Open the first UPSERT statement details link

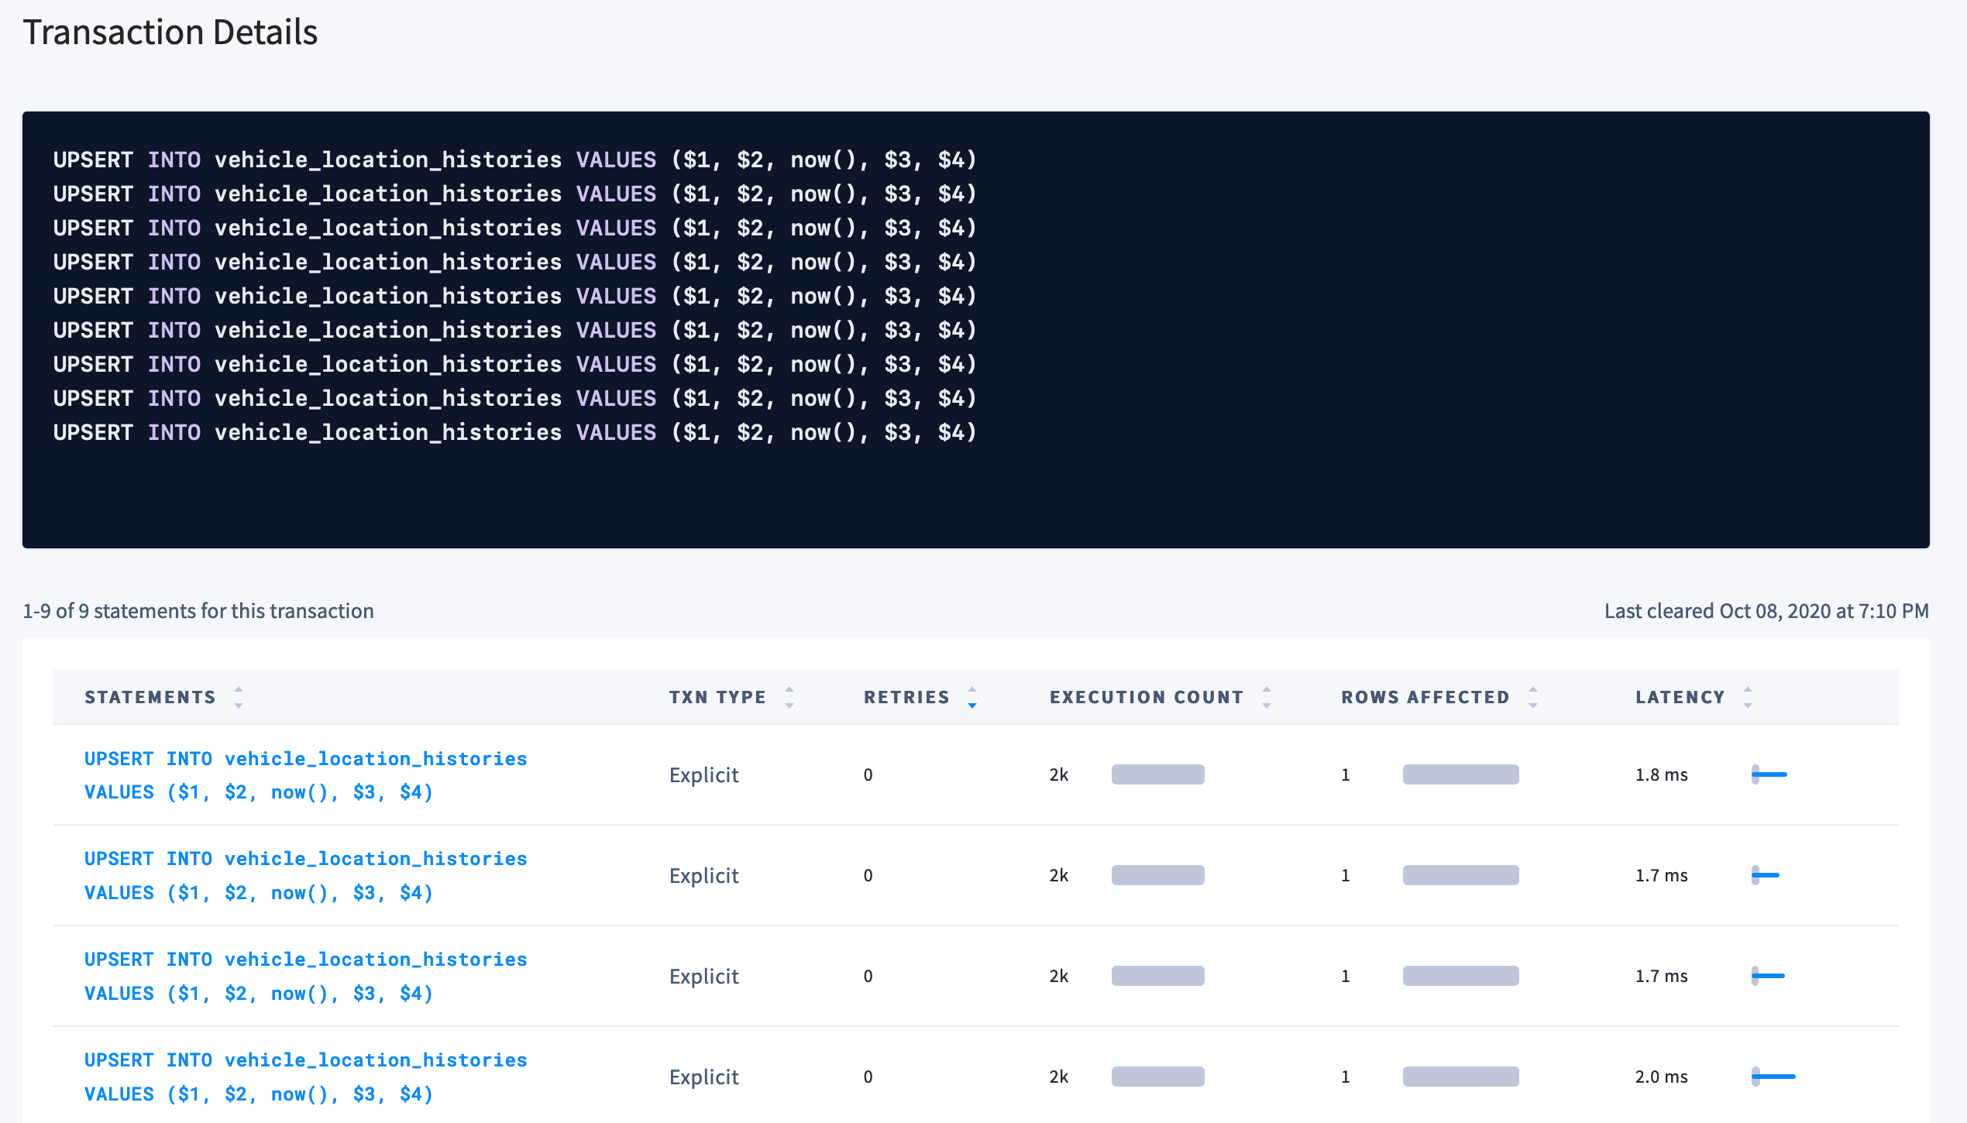click(x=305, y=774)
